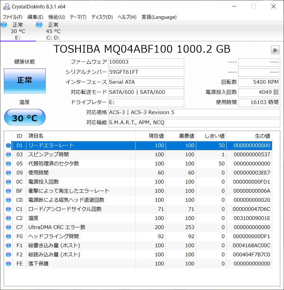The width and height of the screenshot is (284, 290).
Task: Click the TOSHIBA MQ04ABF100 1000.2 GB disk title
Action: click(x=142, y=49)
